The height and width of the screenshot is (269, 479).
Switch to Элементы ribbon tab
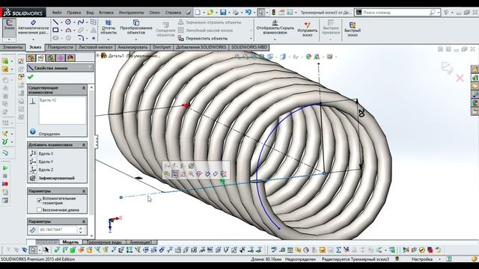coord(13,47)
